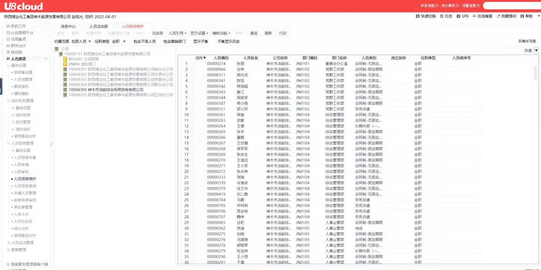Click the 我要提问 ask question icon

(498, 16)
